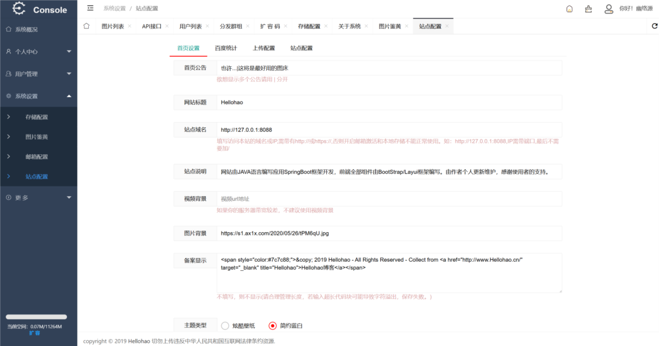This screenshot has width=659, height=346.
Task: Close the 站点配置 tab
Action: (x=447, y=26)
